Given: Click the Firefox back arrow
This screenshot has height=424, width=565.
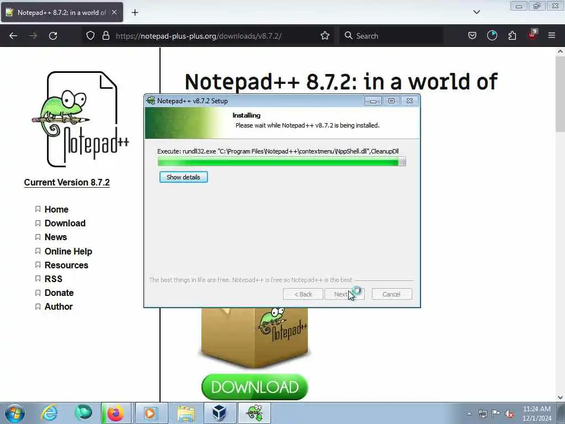Looking at the screenshot, I should [x=13, y=36].
